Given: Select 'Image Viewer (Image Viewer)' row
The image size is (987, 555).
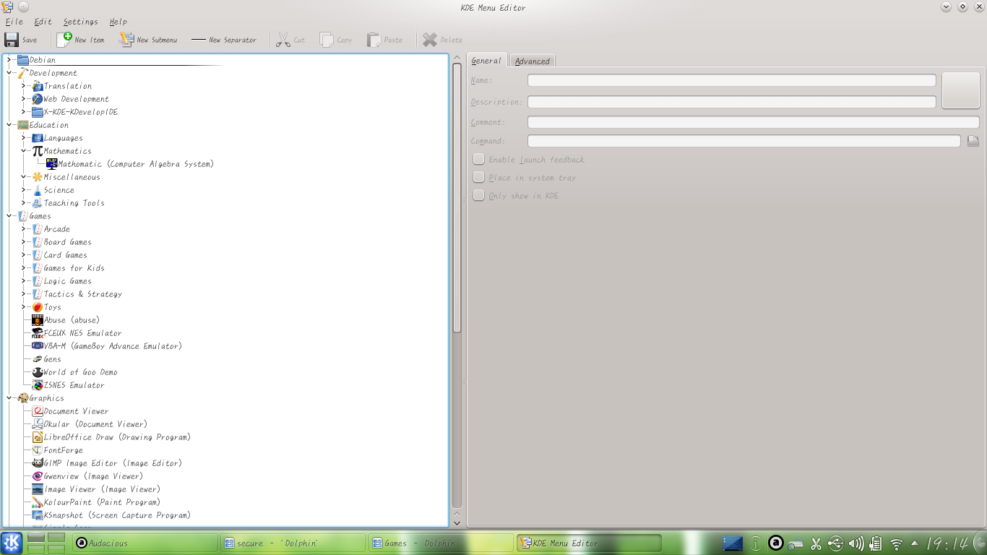Looking at the screenshot, I should 102,489.
